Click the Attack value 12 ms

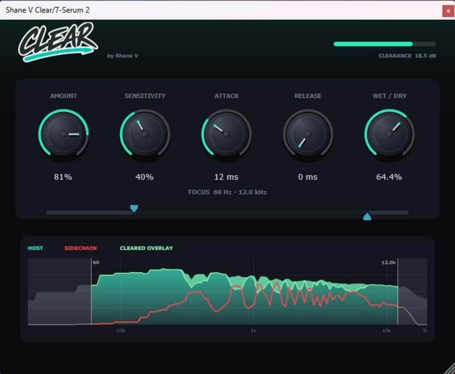coord(226,177)
